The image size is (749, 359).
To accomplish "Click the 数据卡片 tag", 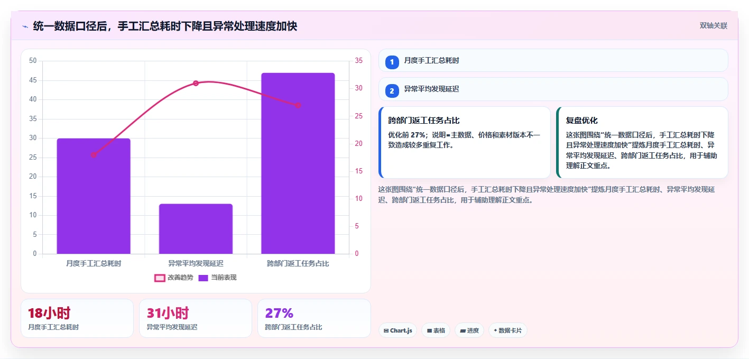I will 508,330.
